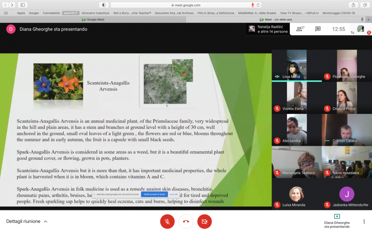Open the three-dot more options menu
The width and height of the screenshot is (372, 233).
(364, 221)
